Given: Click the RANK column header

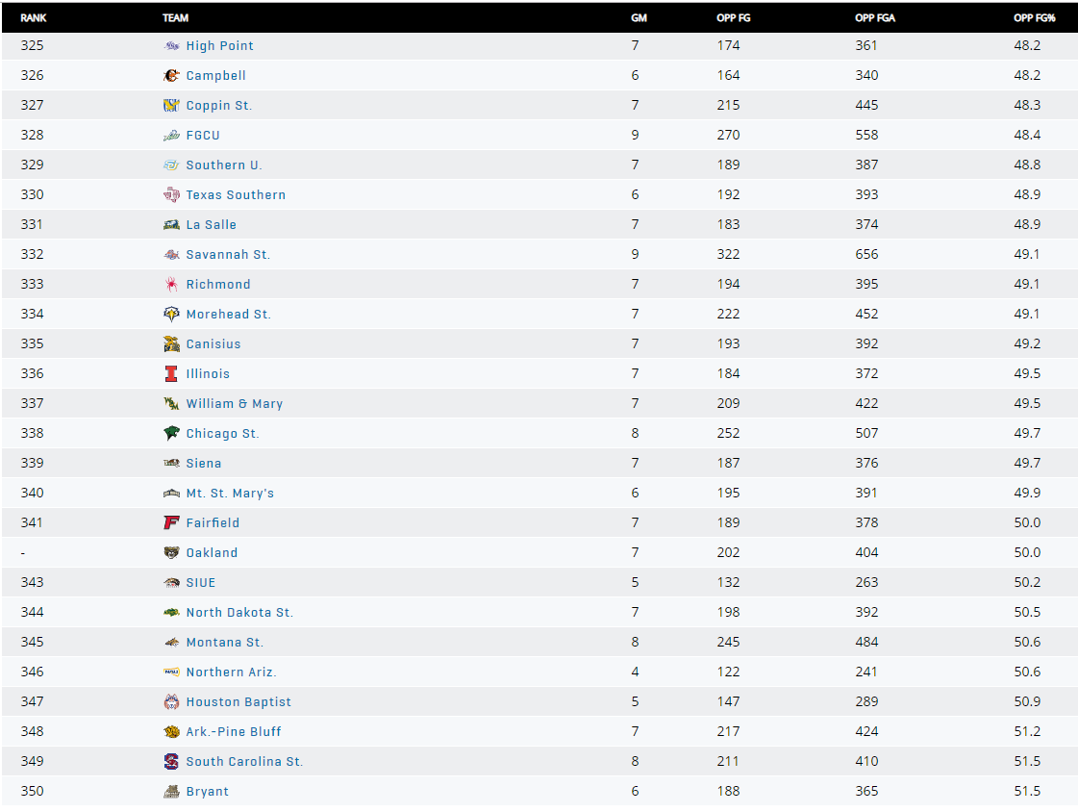Looking at the screenshot, I should tap(34, 18).
